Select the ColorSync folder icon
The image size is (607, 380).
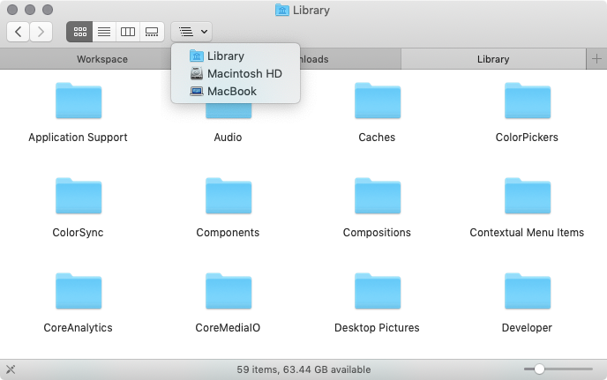[x=79, y=196]
